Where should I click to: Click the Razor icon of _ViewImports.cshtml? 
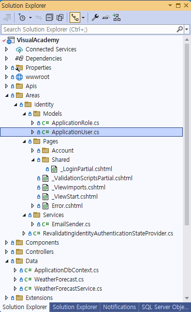45,187
